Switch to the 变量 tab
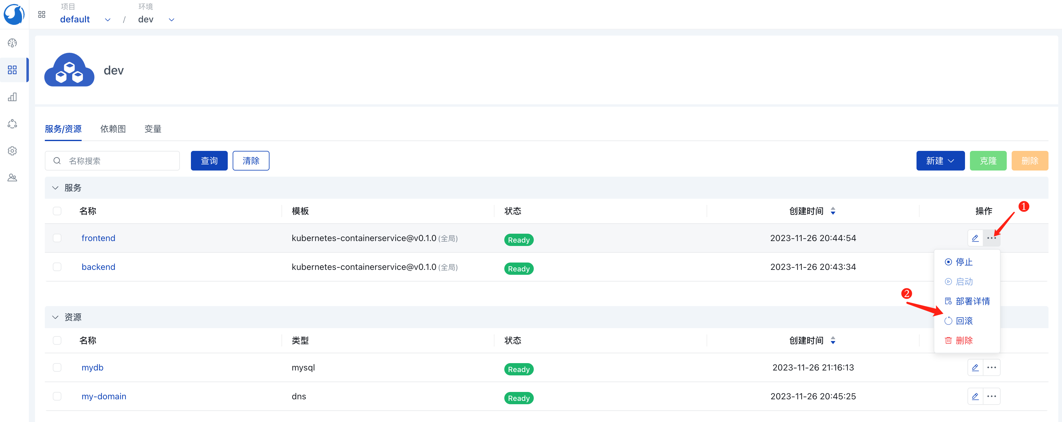This screenshot has width=1062, height=422. point(153,129)
